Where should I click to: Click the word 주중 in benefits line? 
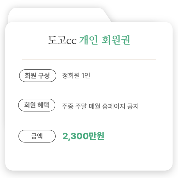[68, 106]
